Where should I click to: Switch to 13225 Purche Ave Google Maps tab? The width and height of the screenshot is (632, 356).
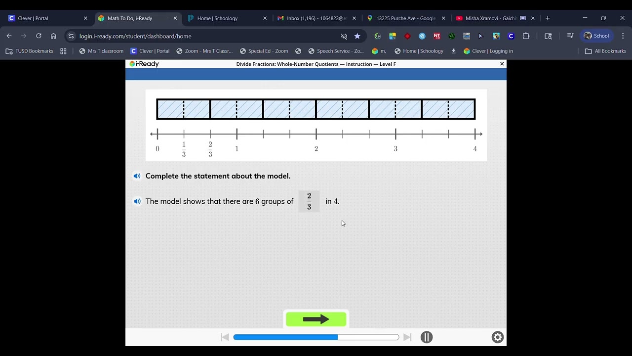406,18
